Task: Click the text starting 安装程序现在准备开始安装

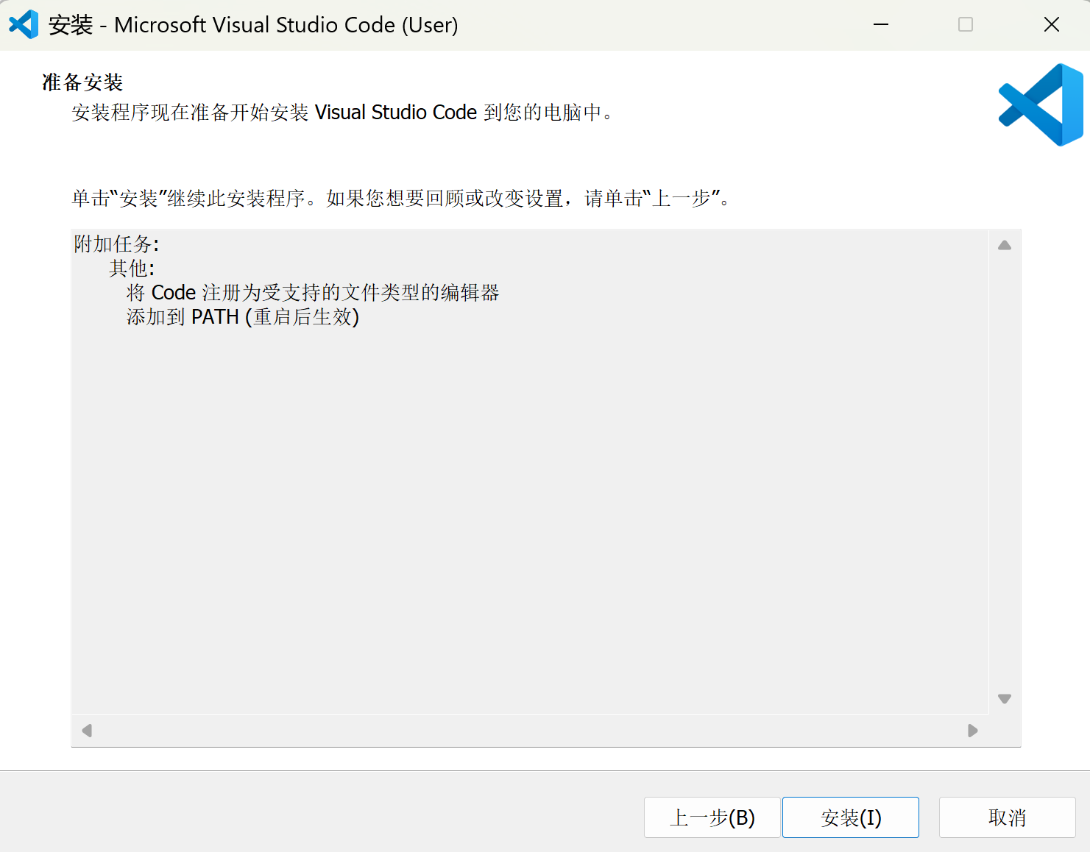Action: click(344, 113)
